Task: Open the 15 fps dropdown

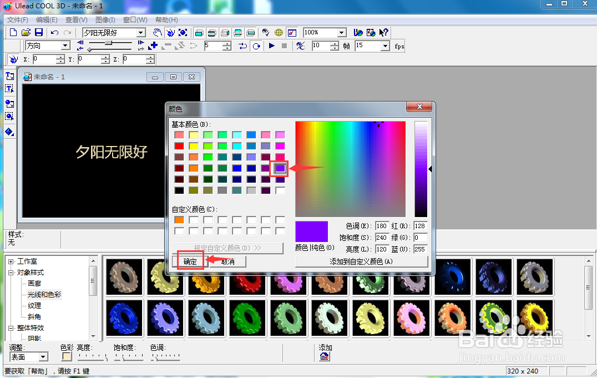Action: [x=385, y=46]
